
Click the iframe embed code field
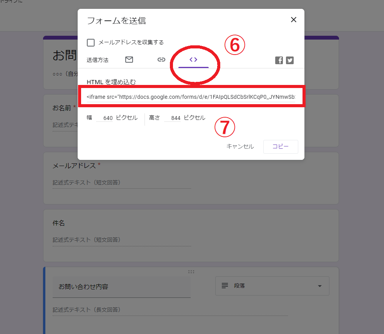[x=191, y=97]
